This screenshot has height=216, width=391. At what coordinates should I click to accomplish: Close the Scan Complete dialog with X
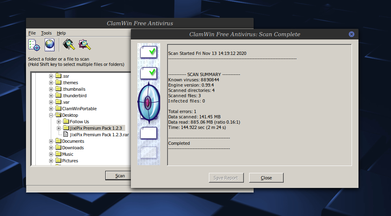click(x=351, y=34)
